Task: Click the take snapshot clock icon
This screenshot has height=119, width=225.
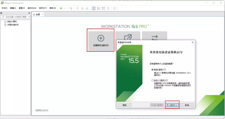Action: pos(78,8)
